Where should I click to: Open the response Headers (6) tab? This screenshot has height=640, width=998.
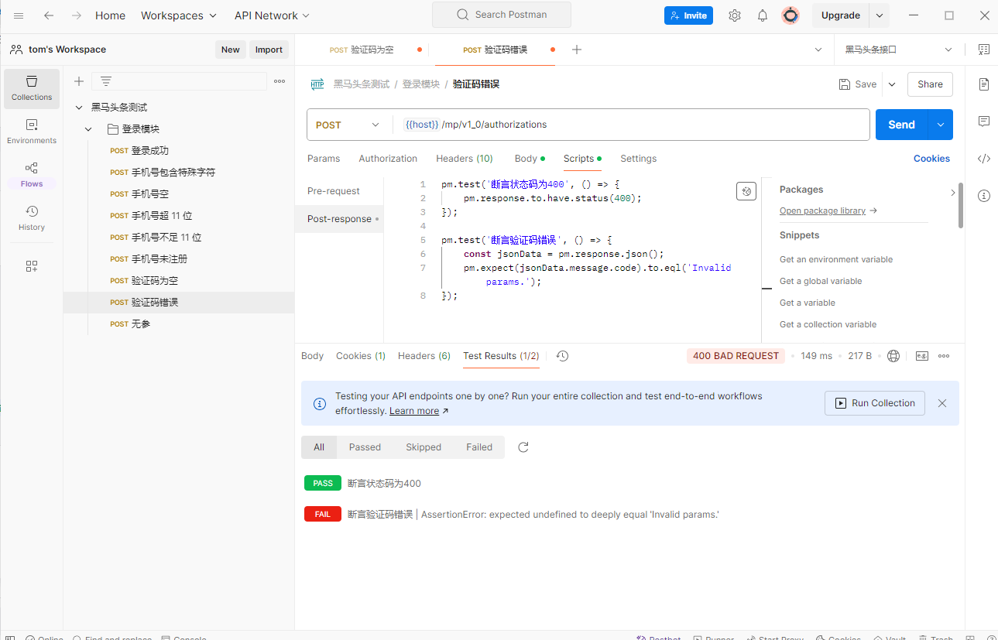pos(424,356)
